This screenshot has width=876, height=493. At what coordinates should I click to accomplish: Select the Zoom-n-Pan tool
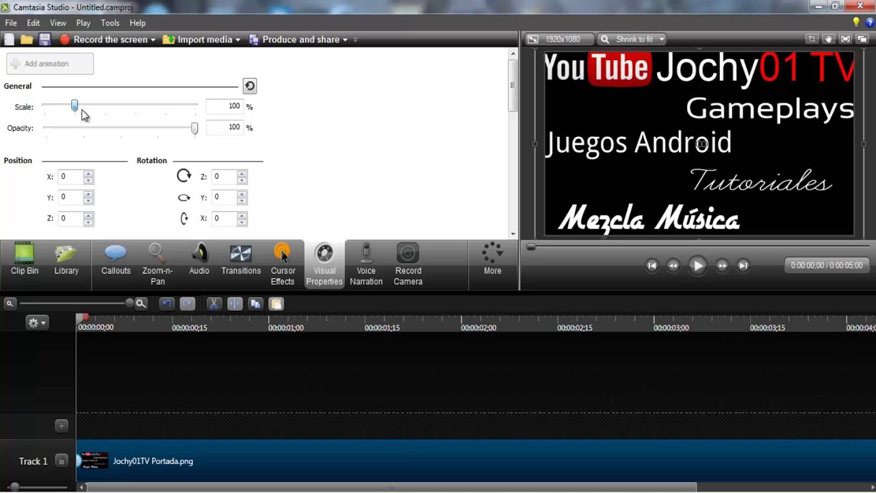157,264
